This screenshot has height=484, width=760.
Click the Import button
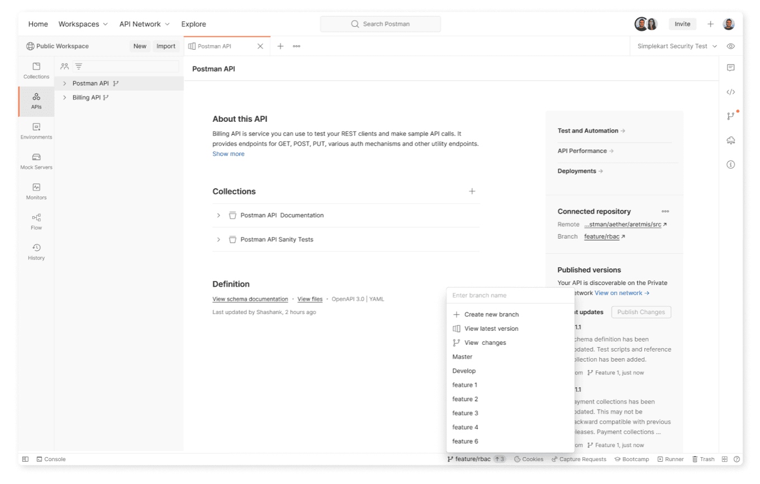[x=166, y=46]
